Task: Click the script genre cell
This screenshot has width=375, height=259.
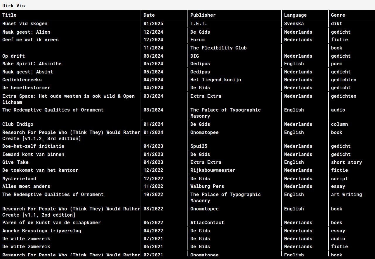Action: [x=340, y=179]
